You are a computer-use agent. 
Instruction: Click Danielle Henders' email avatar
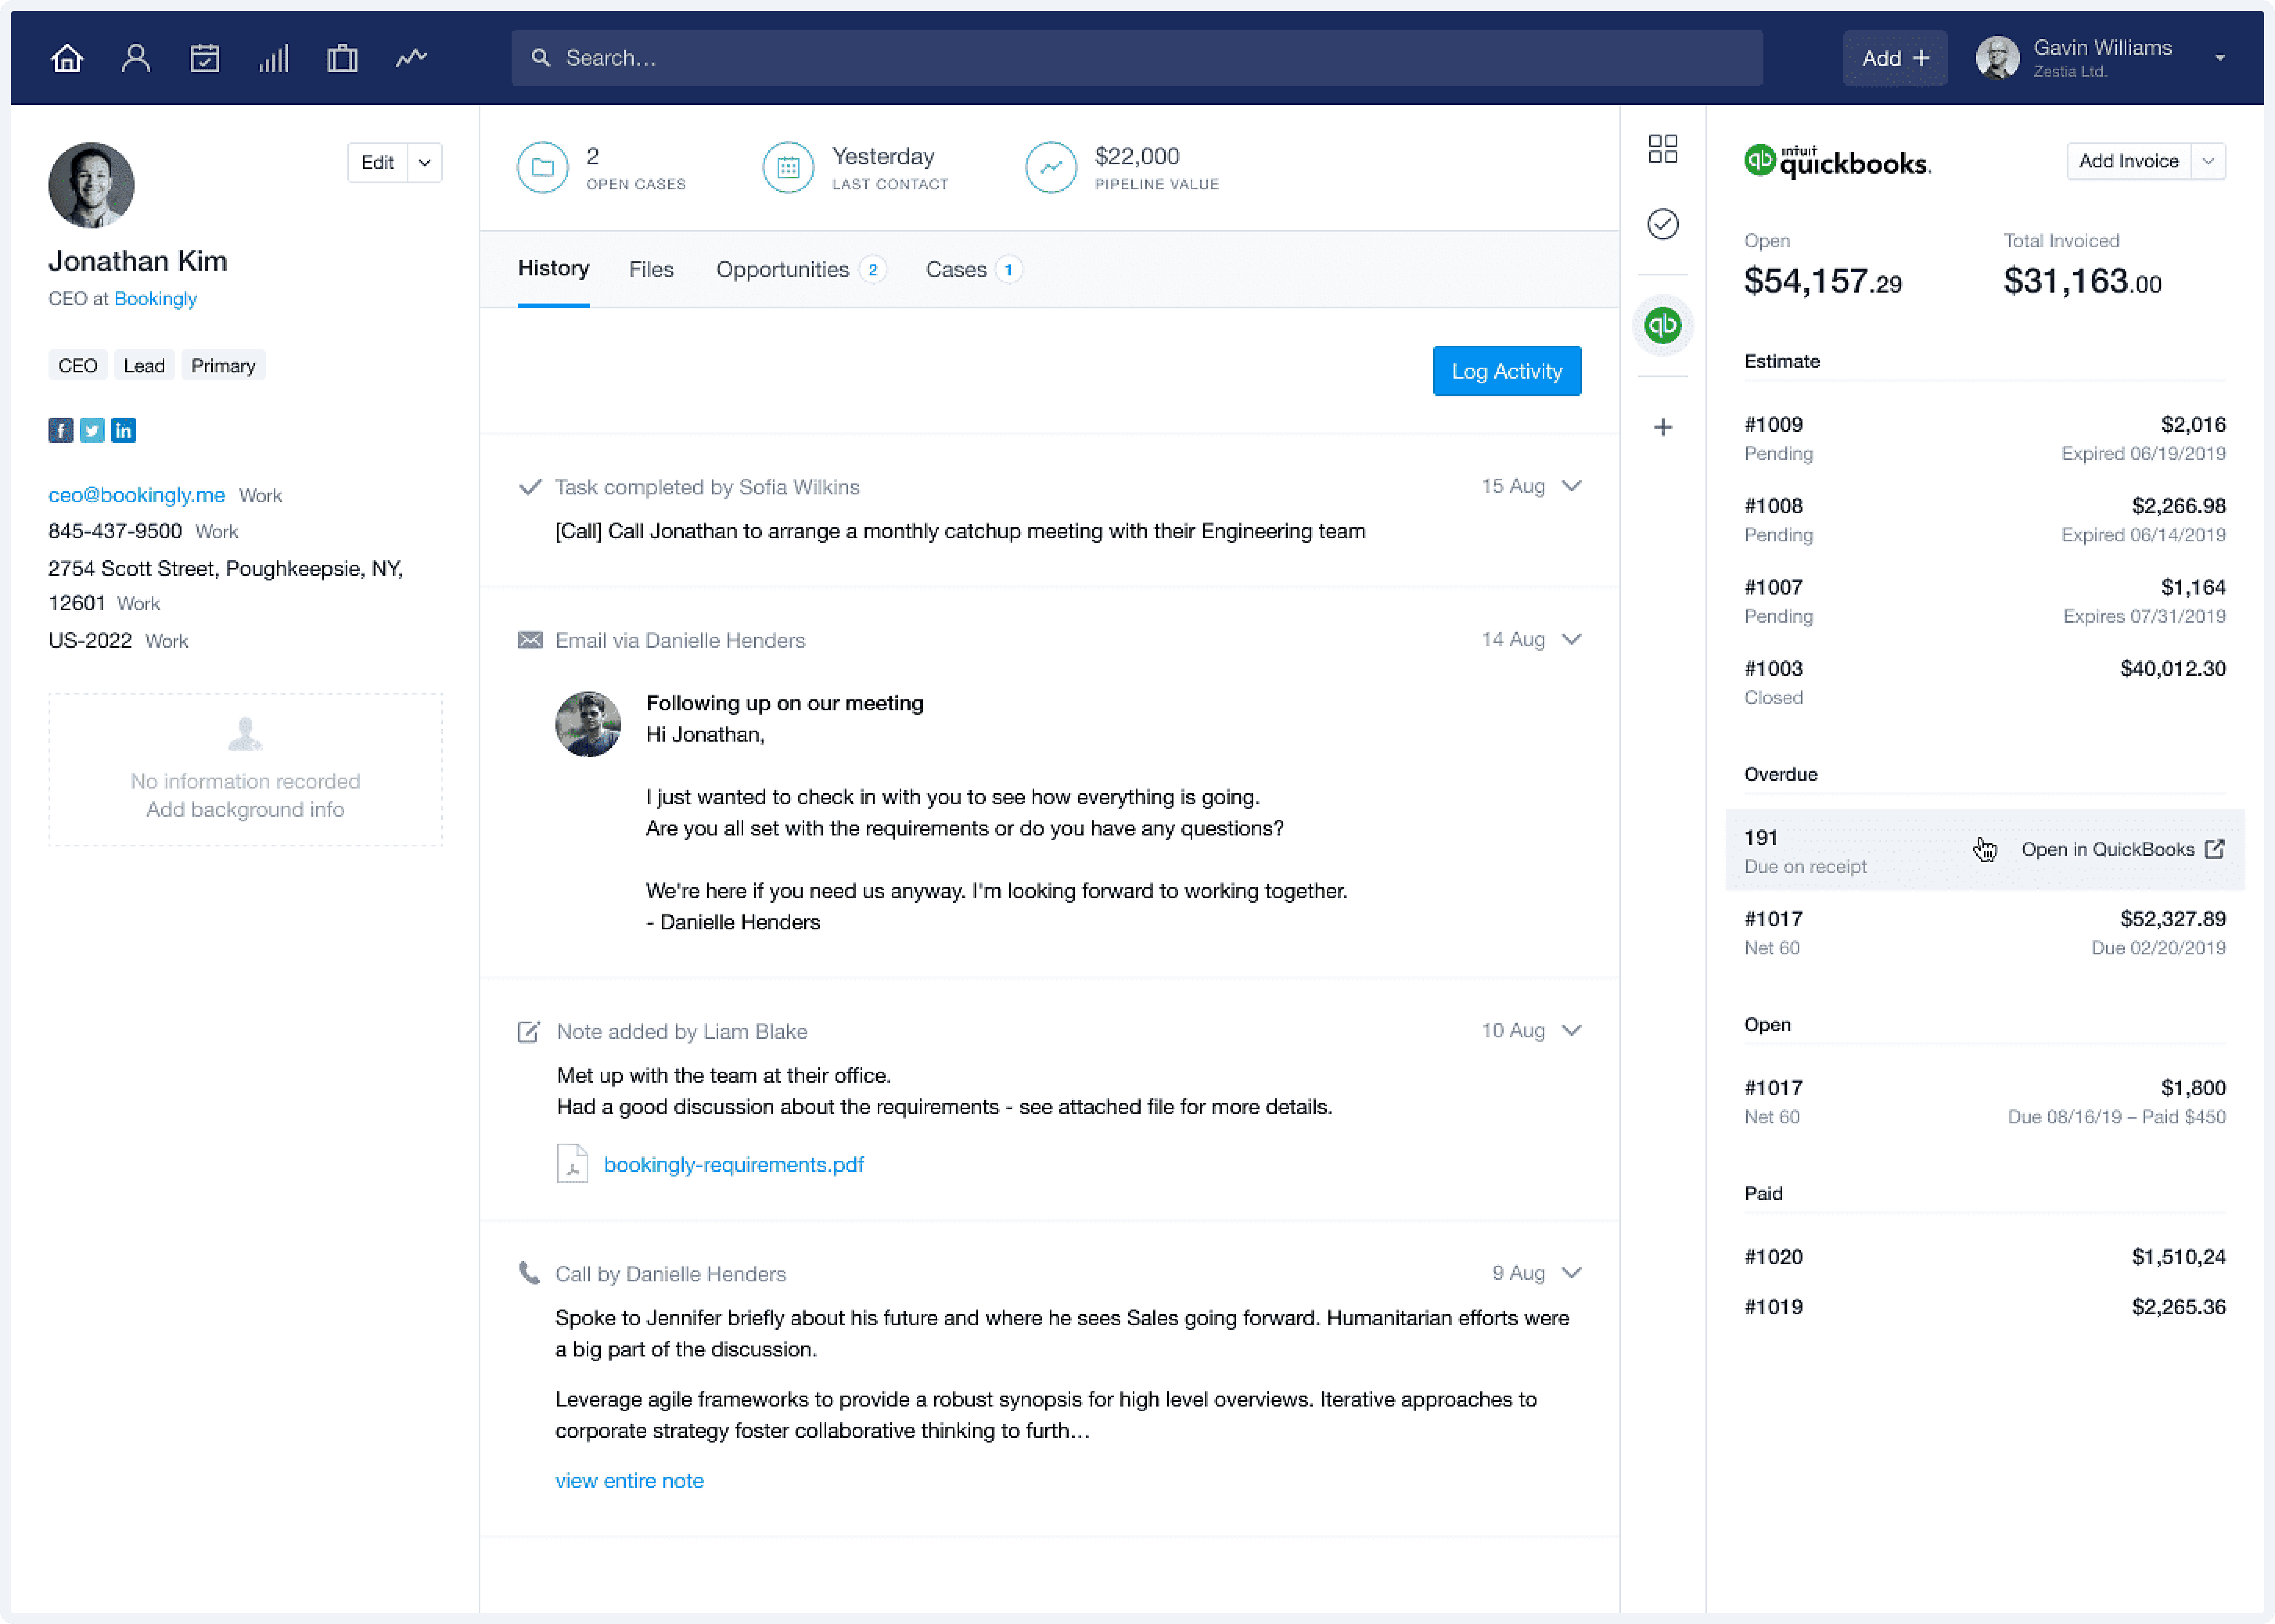coord(588,724)
